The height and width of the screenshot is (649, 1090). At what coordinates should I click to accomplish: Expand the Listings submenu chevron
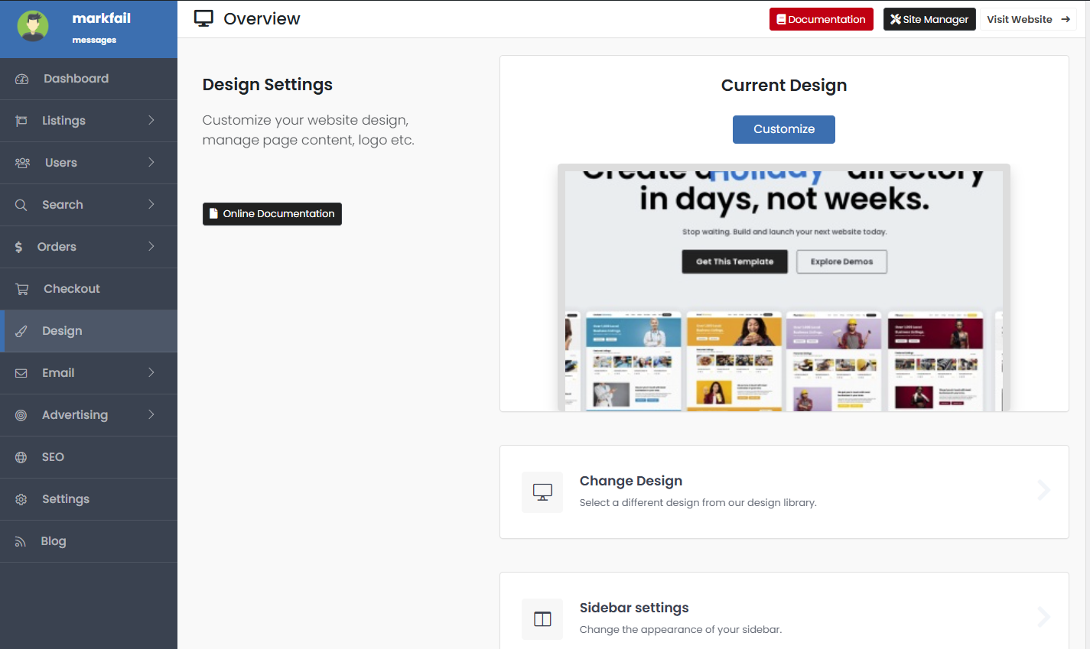(151, 120)
